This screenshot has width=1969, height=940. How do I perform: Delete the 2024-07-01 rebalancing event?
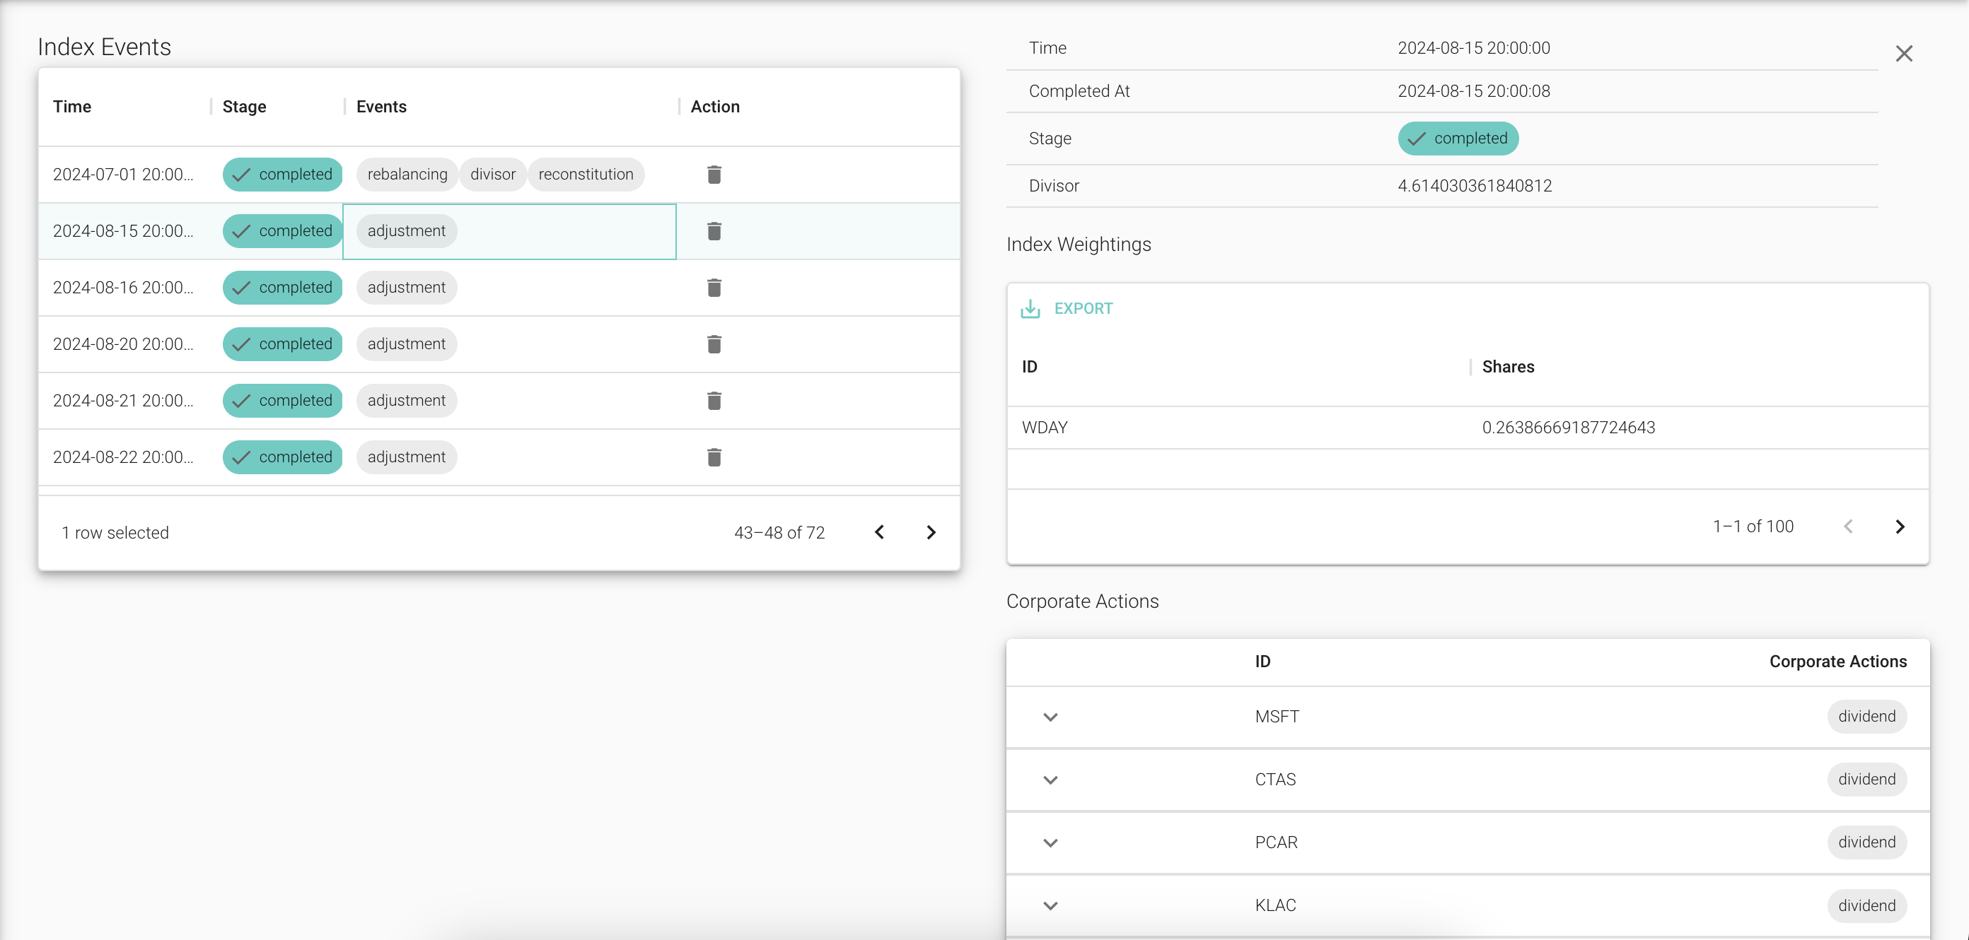tap(714, 174)
